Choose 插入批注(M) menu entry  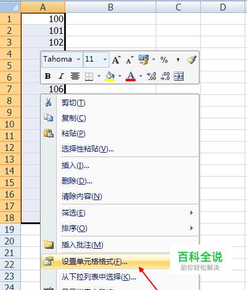[x=120, y=245]
